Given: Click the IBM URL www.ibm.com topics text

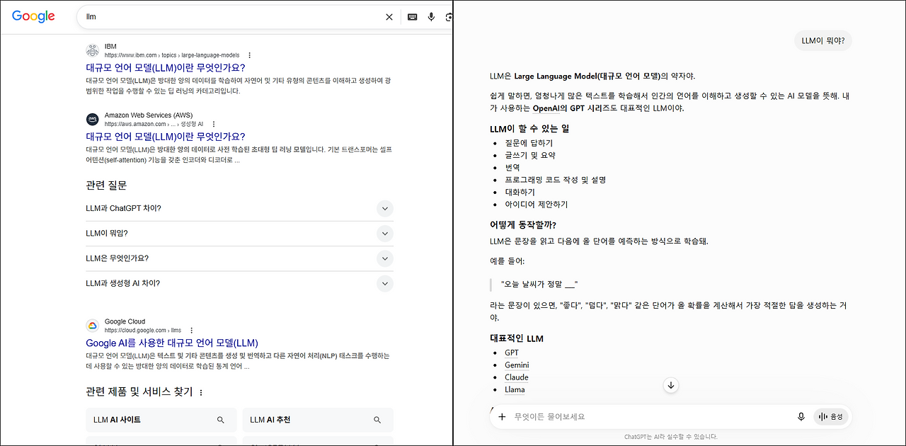Looking at the screenshot, I should pos(172,55).
